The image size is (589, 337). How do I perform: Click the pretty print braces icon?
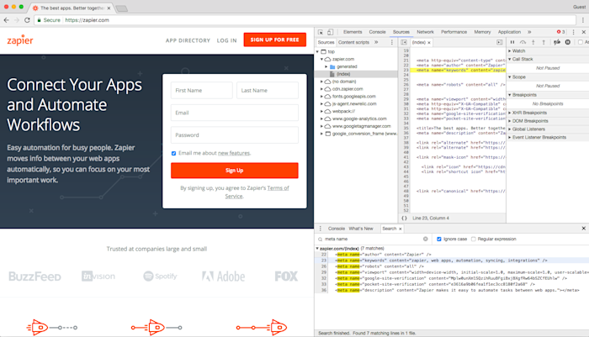pyautogui.click(x=404, y=218)
